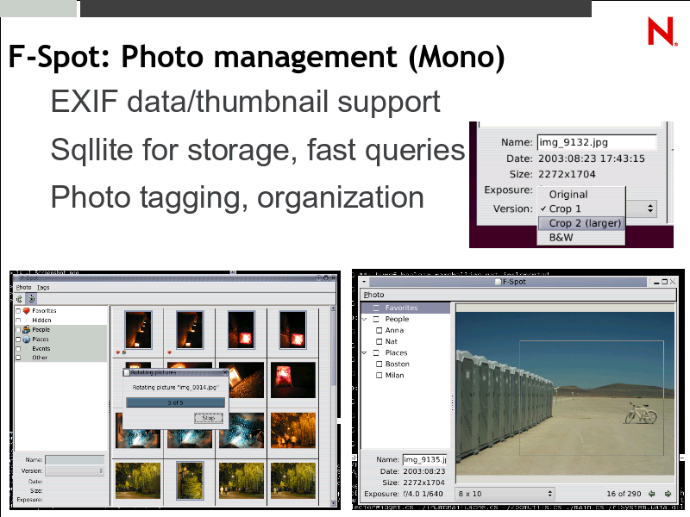
Task: Click Stop in Rotating pictures dialog
Action: pyautogui.click(x=209, y=418)
